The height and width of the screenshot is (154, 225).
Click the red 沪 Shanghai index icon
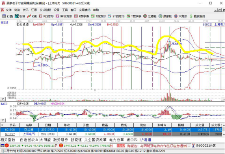(7, 145)
